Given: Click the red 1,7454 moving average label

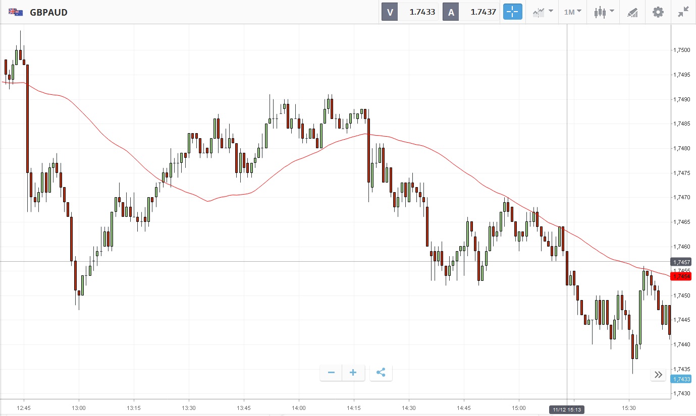Looking at the screenshot, I should 681,276.
